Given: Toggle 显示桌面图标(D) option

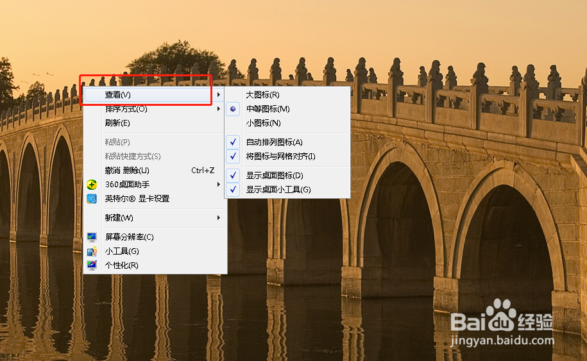Looking at the screenshot, I should click(287, 176).
